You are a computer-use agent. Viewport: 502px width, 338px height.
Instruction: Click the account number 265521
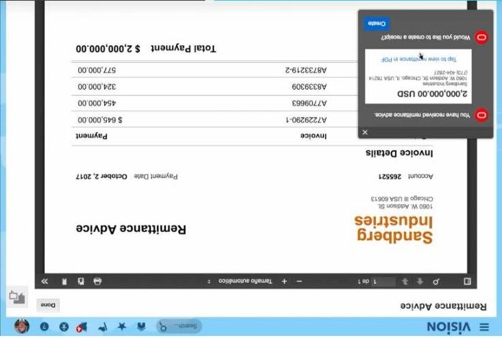coord(390,177)
